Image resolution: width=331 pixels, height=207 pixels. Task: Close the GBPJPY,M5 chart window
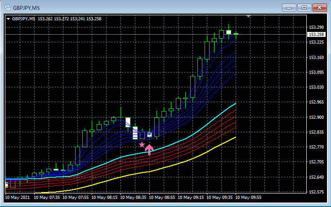pos(319,8)
